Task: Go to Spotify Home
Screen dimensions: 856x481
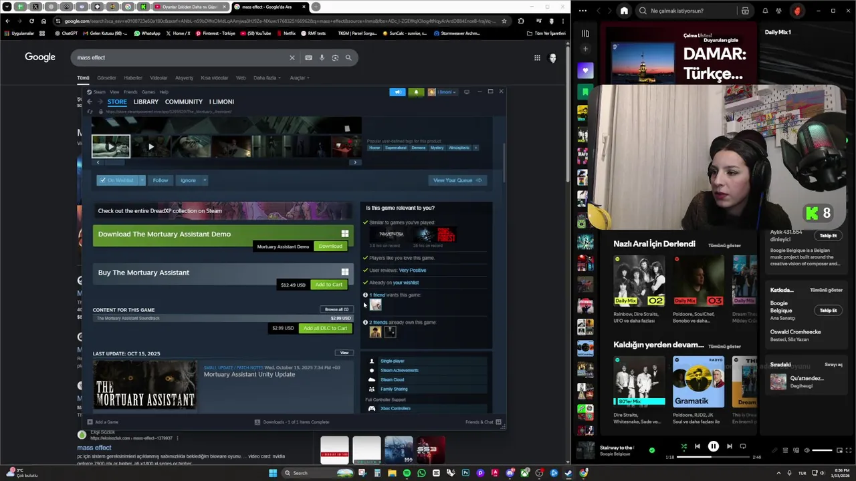Action: [x=624, y=11]
